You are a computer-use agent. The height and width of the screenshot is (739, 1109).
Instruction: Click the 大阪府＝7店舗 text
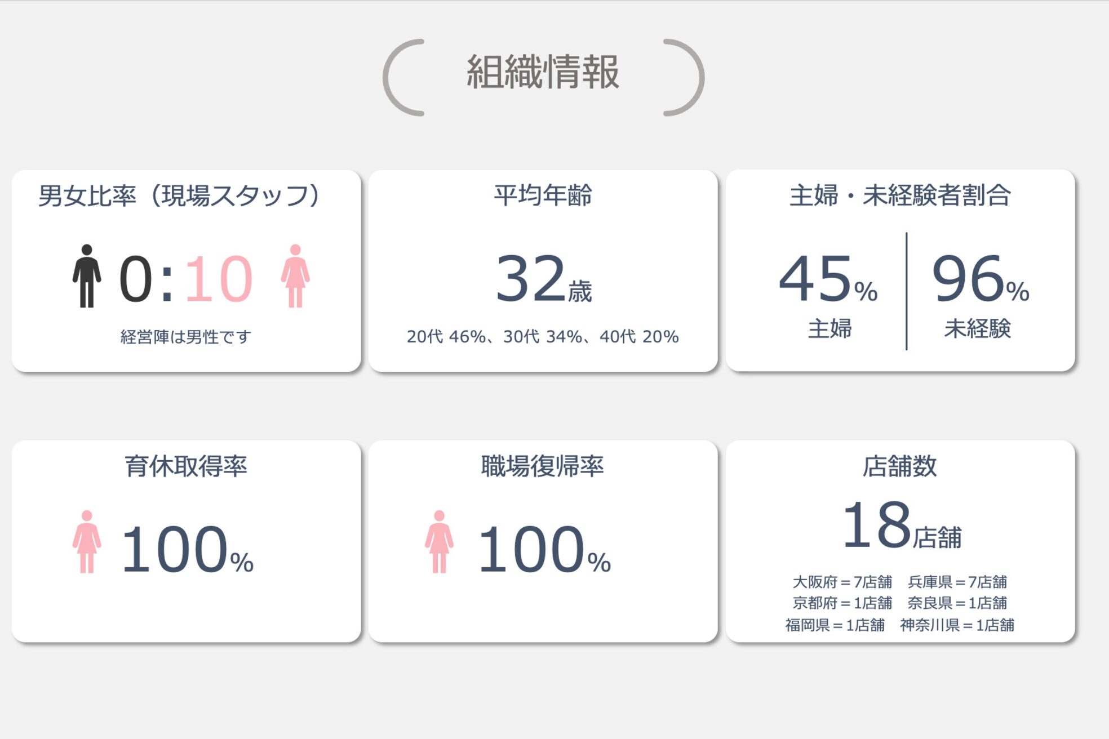tap(842, 582)
